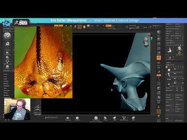Select the small star tool thumbnail below
This screenshot has height=140, width=187.
tap(170, 58)
